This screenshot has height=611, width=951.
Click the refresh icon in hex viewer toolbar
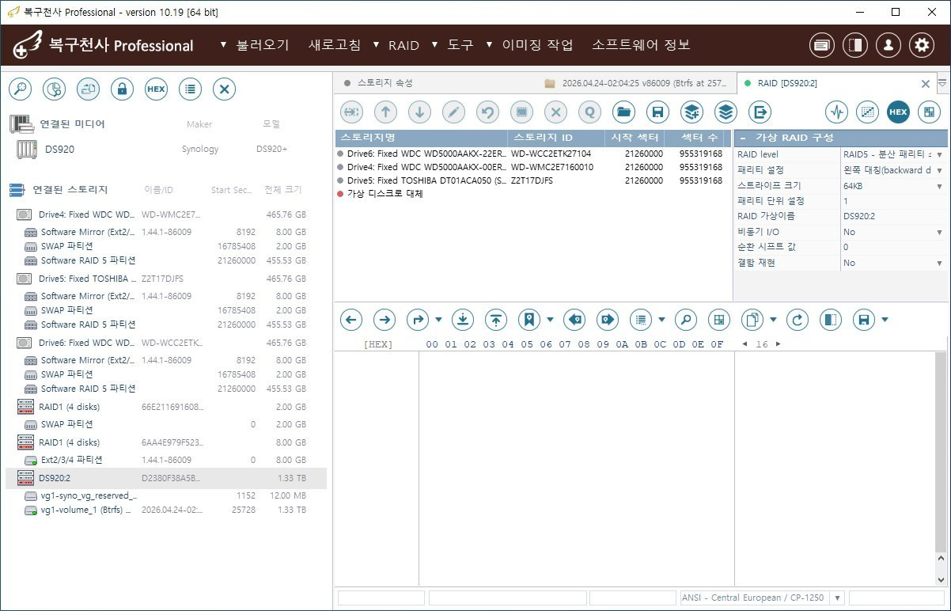(x=798, y=320)
